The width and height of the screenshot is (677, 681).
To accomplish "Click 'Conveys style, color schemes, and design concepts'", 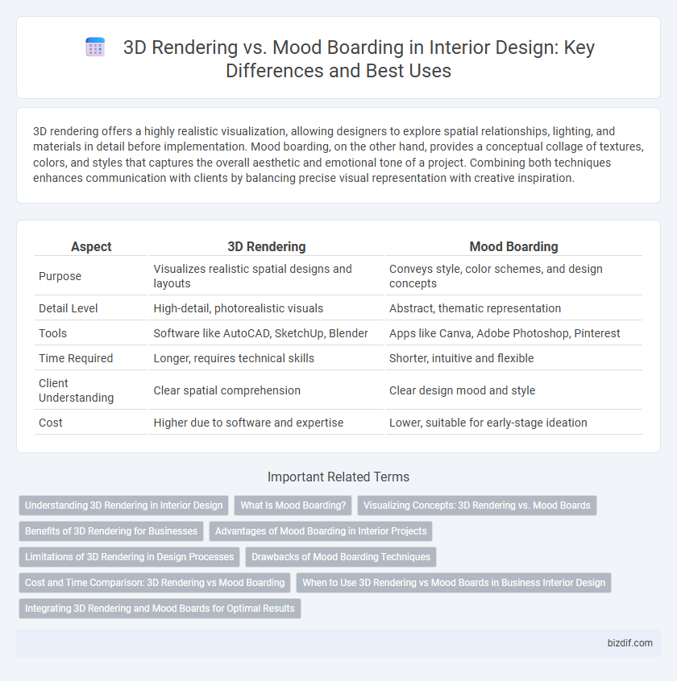I will 513,276.
